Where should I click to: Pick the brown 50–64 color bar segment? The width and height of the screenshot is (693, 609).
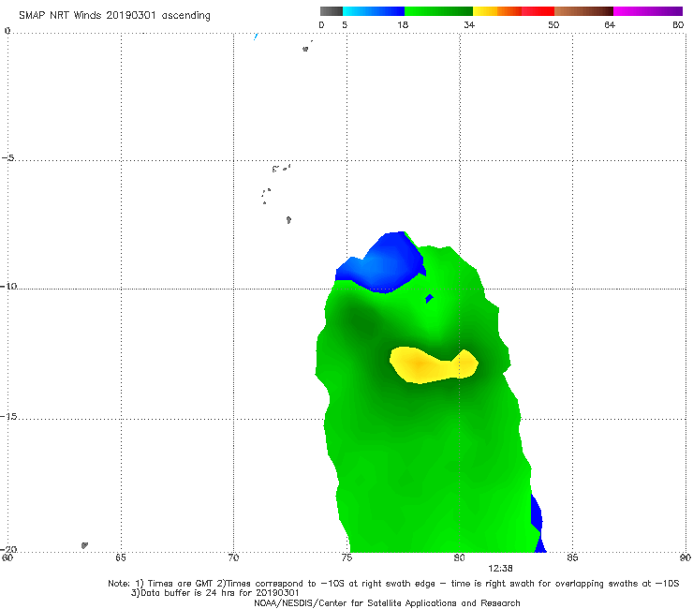point(583,11)
